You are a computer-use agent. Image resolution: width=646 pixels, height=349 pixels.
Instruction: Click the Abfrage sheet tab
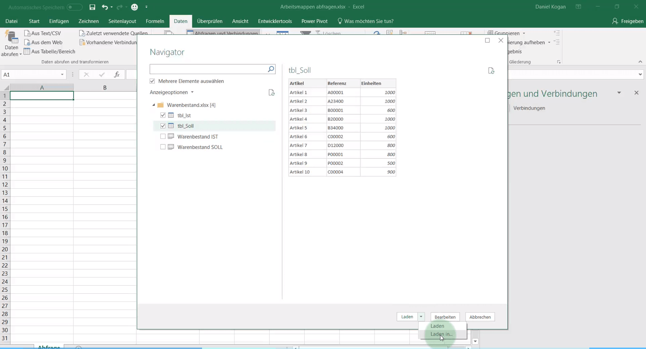49,347
